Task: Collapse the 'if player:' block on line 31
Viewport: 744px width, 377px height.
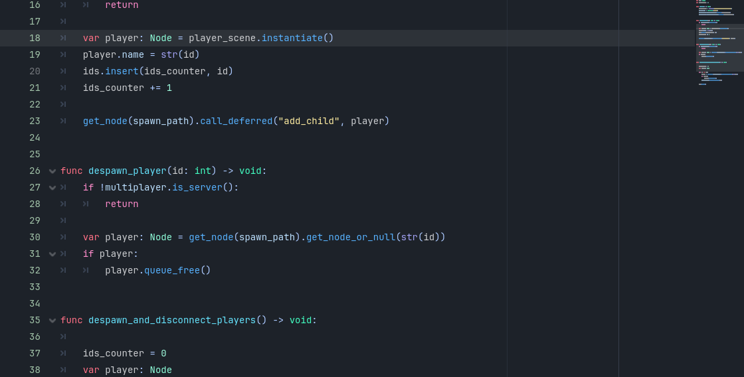Action: 52,254
